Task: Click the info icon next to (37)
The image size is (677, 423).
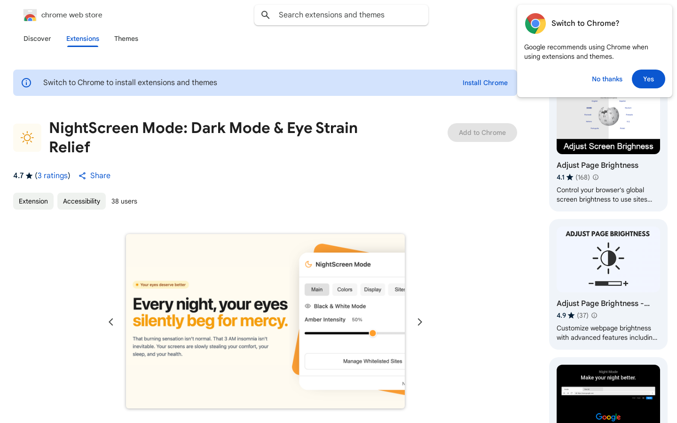Action: (594, 315)
